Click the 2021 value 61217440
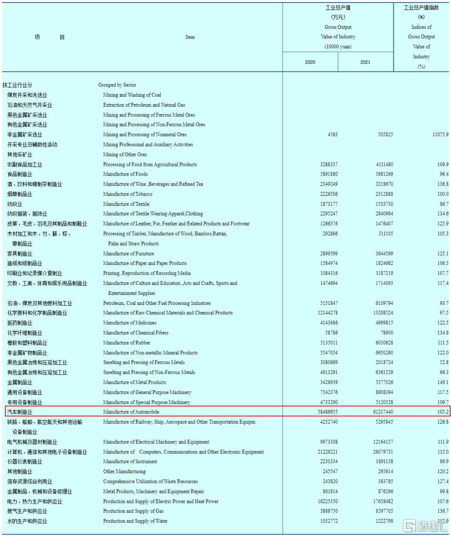Image resolution: width=451 pixels, height=536 pixels. pos(383,412)
